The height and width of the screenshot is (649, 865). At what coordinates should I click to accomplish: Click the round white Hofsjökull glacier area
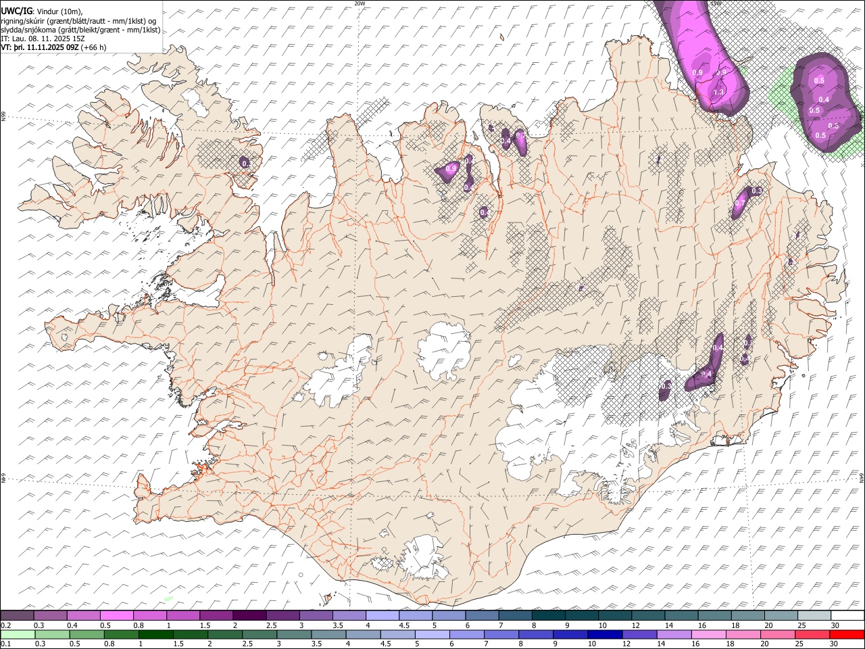pyautogui.click(x=445, y=351)
